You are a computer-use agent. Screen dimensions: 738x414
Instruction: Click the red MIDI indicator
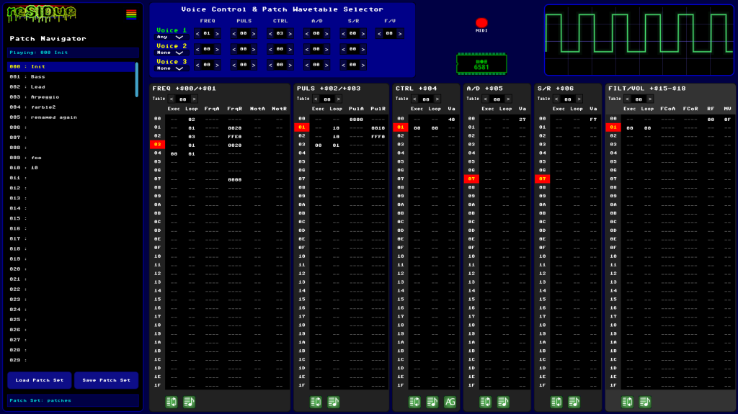click(x=481, y=22)
